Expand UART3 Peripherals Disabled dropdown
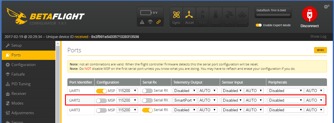This screenshot has width=334, height=123. tap(285, 110)
